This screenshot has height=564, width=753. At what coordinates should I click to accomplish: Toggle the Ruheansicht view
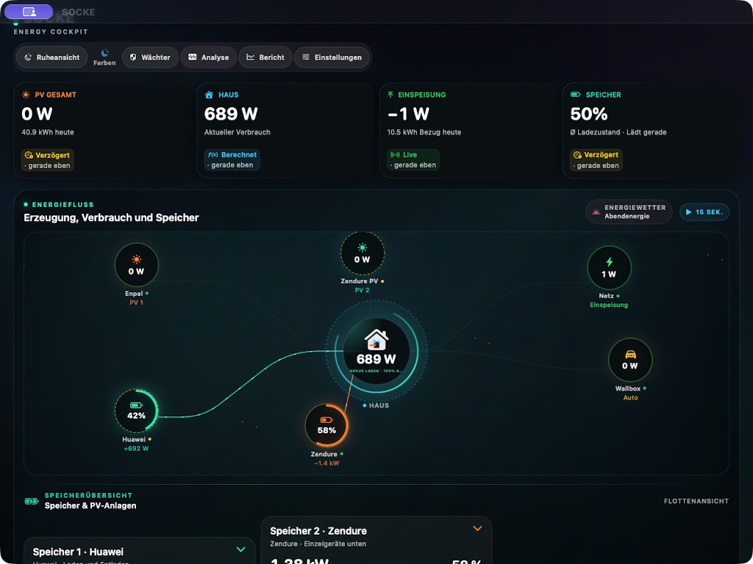(x=52, y=57)
